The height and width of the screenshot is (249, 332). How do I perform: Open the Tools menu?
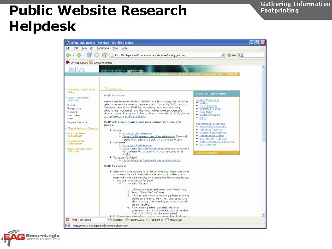pyautogui.click(x=115, y=48)
